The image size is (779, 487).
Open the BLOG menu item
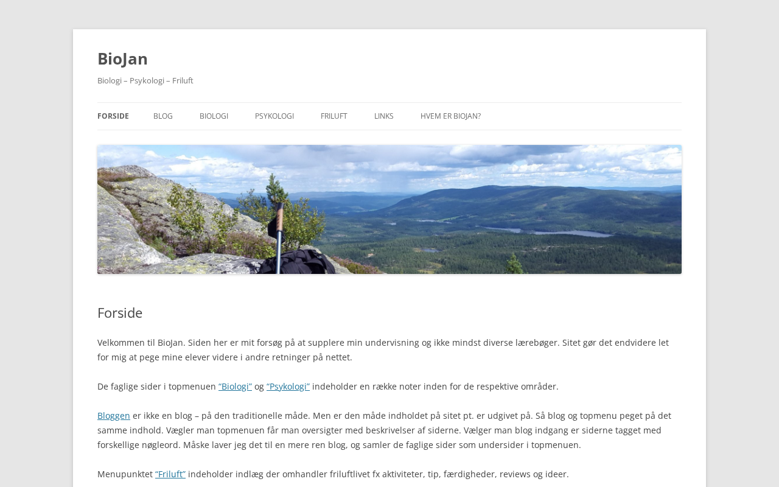[x=163, y=116]
